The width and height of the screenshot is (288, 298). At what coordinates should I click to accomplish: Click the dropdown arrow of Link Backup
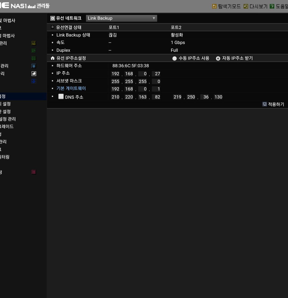pyautogui.click(x=154, y=18)
